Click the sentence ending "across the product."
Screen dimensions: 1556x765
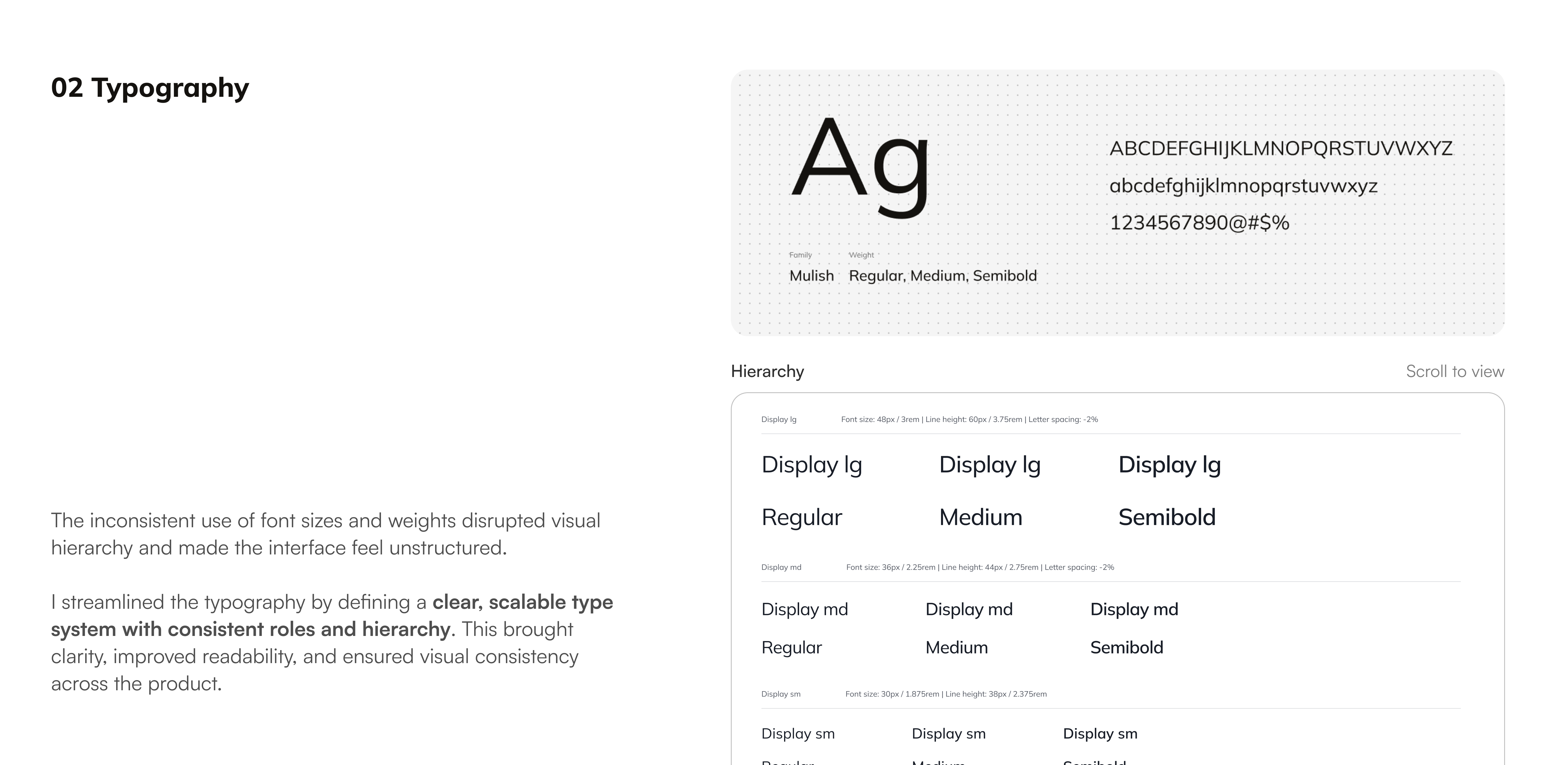(314, 656)
